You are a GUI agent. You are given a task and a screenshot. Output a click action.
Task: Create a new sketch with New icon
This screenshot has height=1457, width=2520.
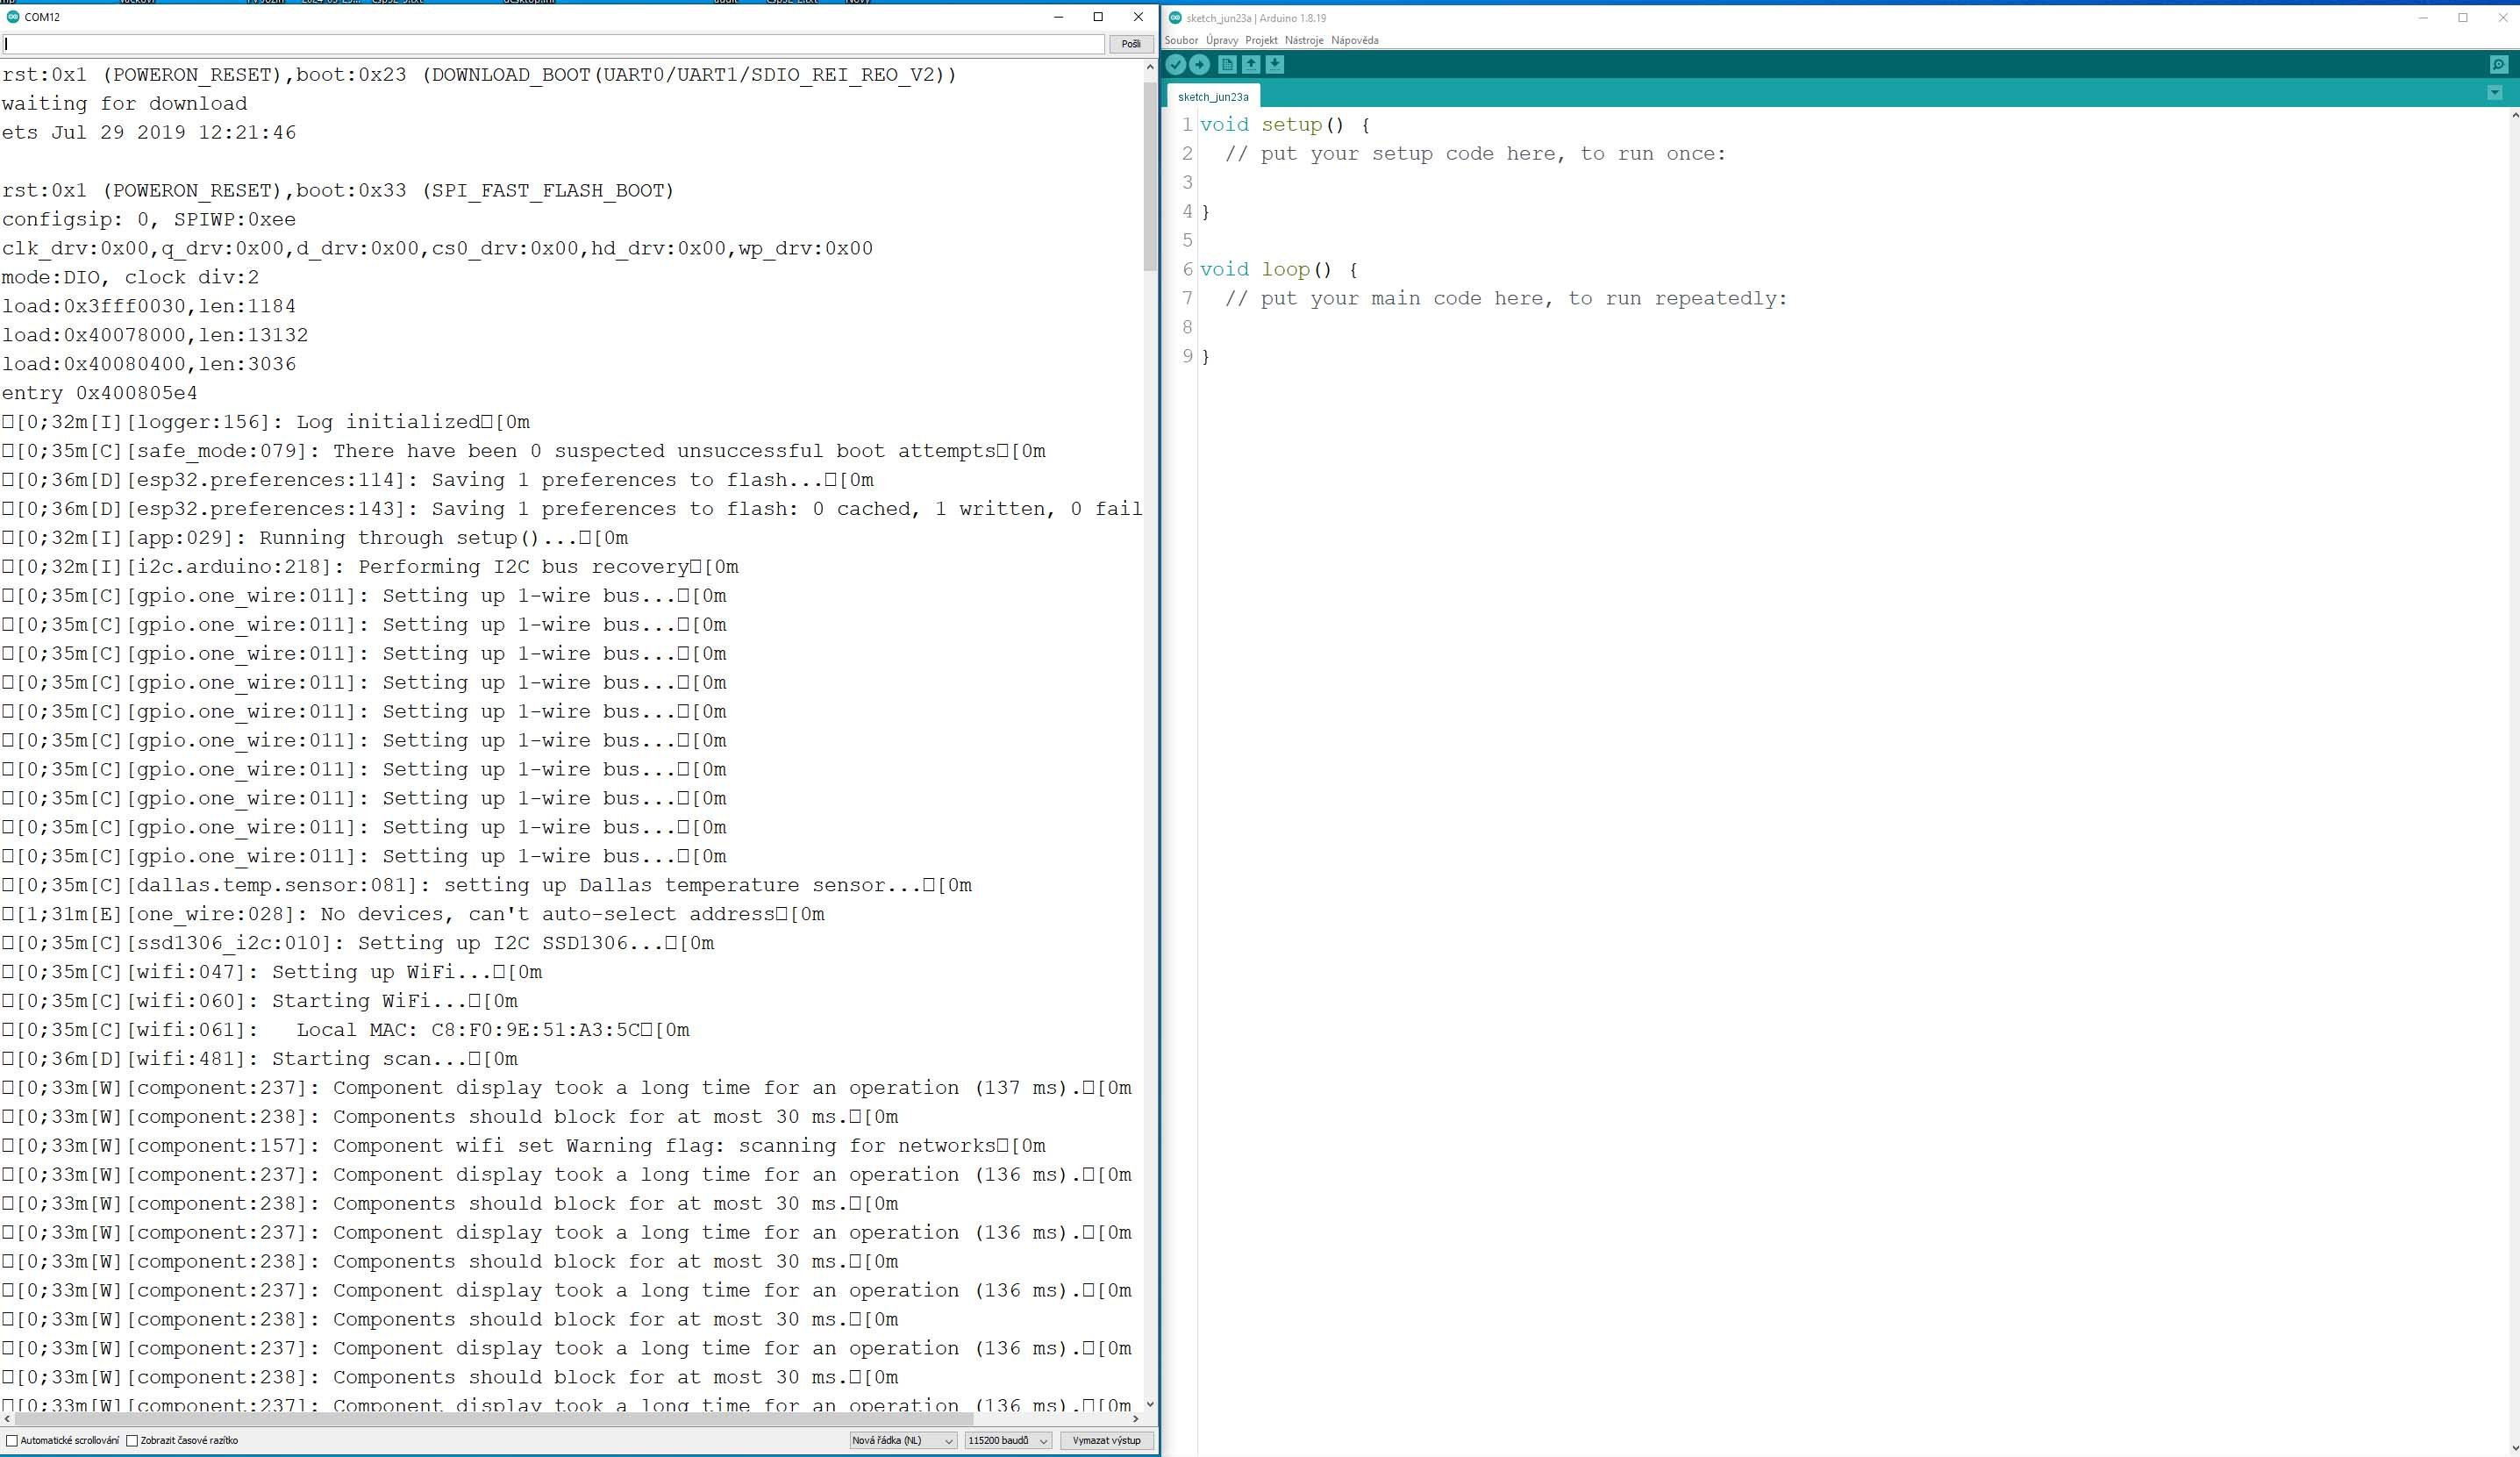click(x=1227, y=65)
